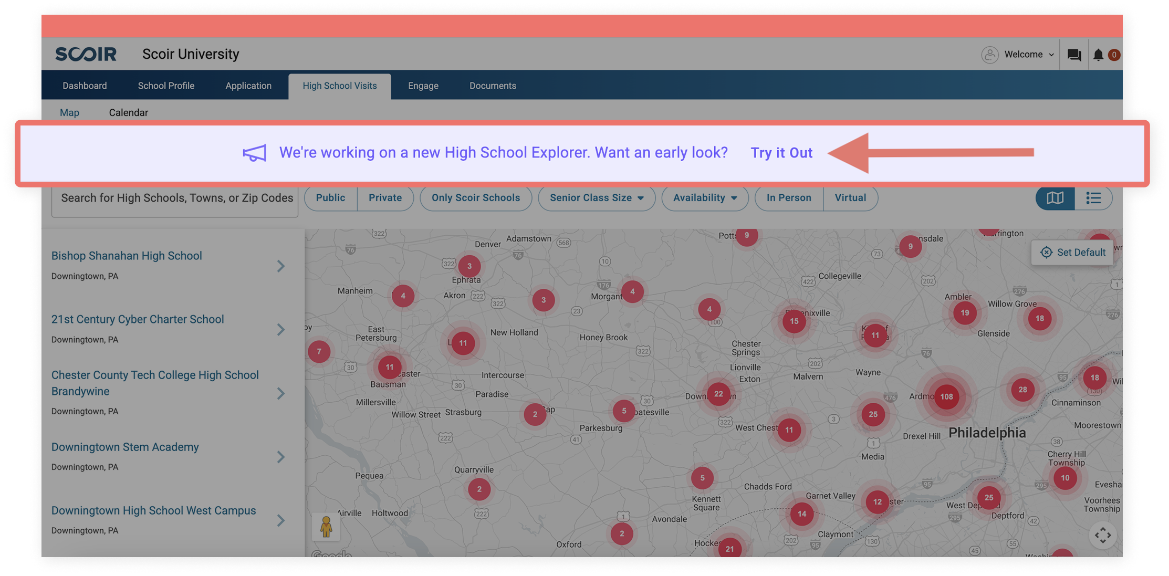Switch to list view icon
This screenshot has height=576, width=1169.
click(1093, 198)
